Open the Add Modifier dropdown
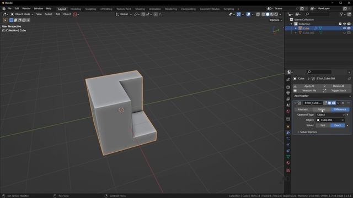This screenshot has width=353, height=198. coord(322,96)
